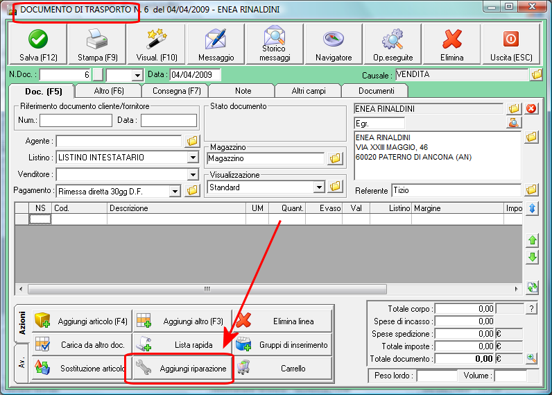
Task: Open Gruppi di inserimento
Action: coord(283,344)
